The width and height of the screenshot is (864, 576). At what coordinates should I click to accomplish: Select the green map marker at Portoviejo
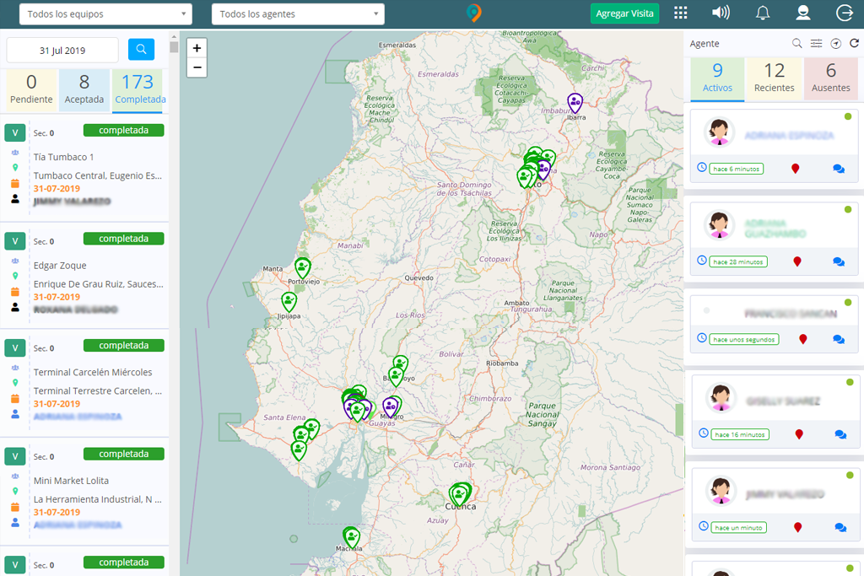tap(303, 267)
